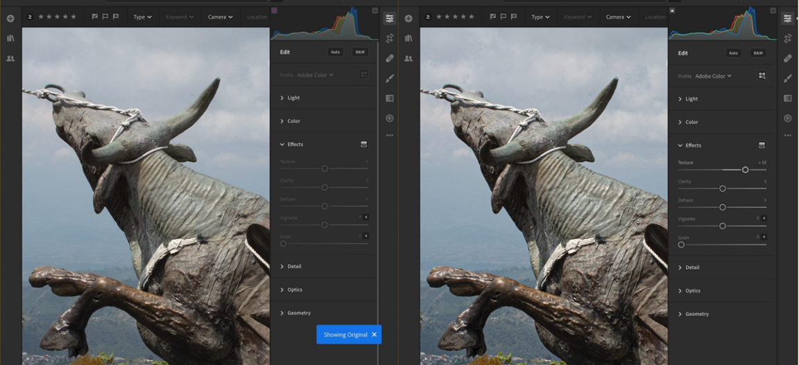Click the Texture slider handle at +55
Screen dimensions: 799x365
pos(745,170)
